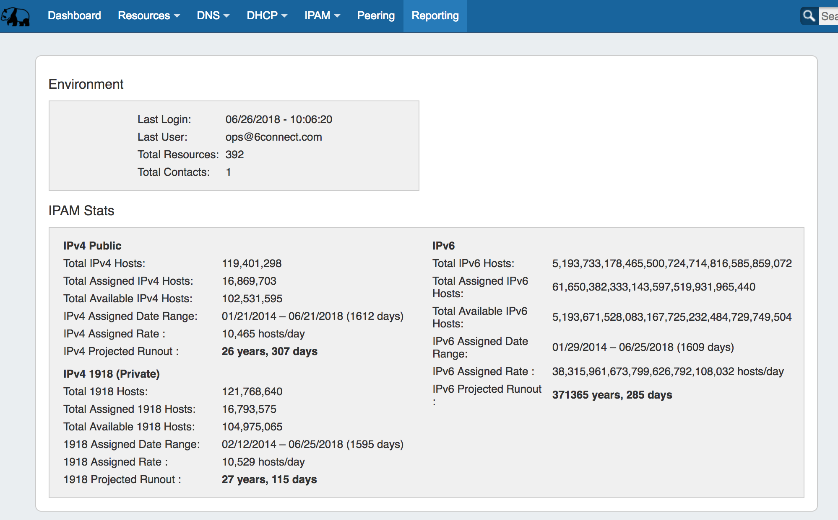This screenshot has width=838, height=520.
Task: Click the Environment section heading
Action: pos(86,84)
